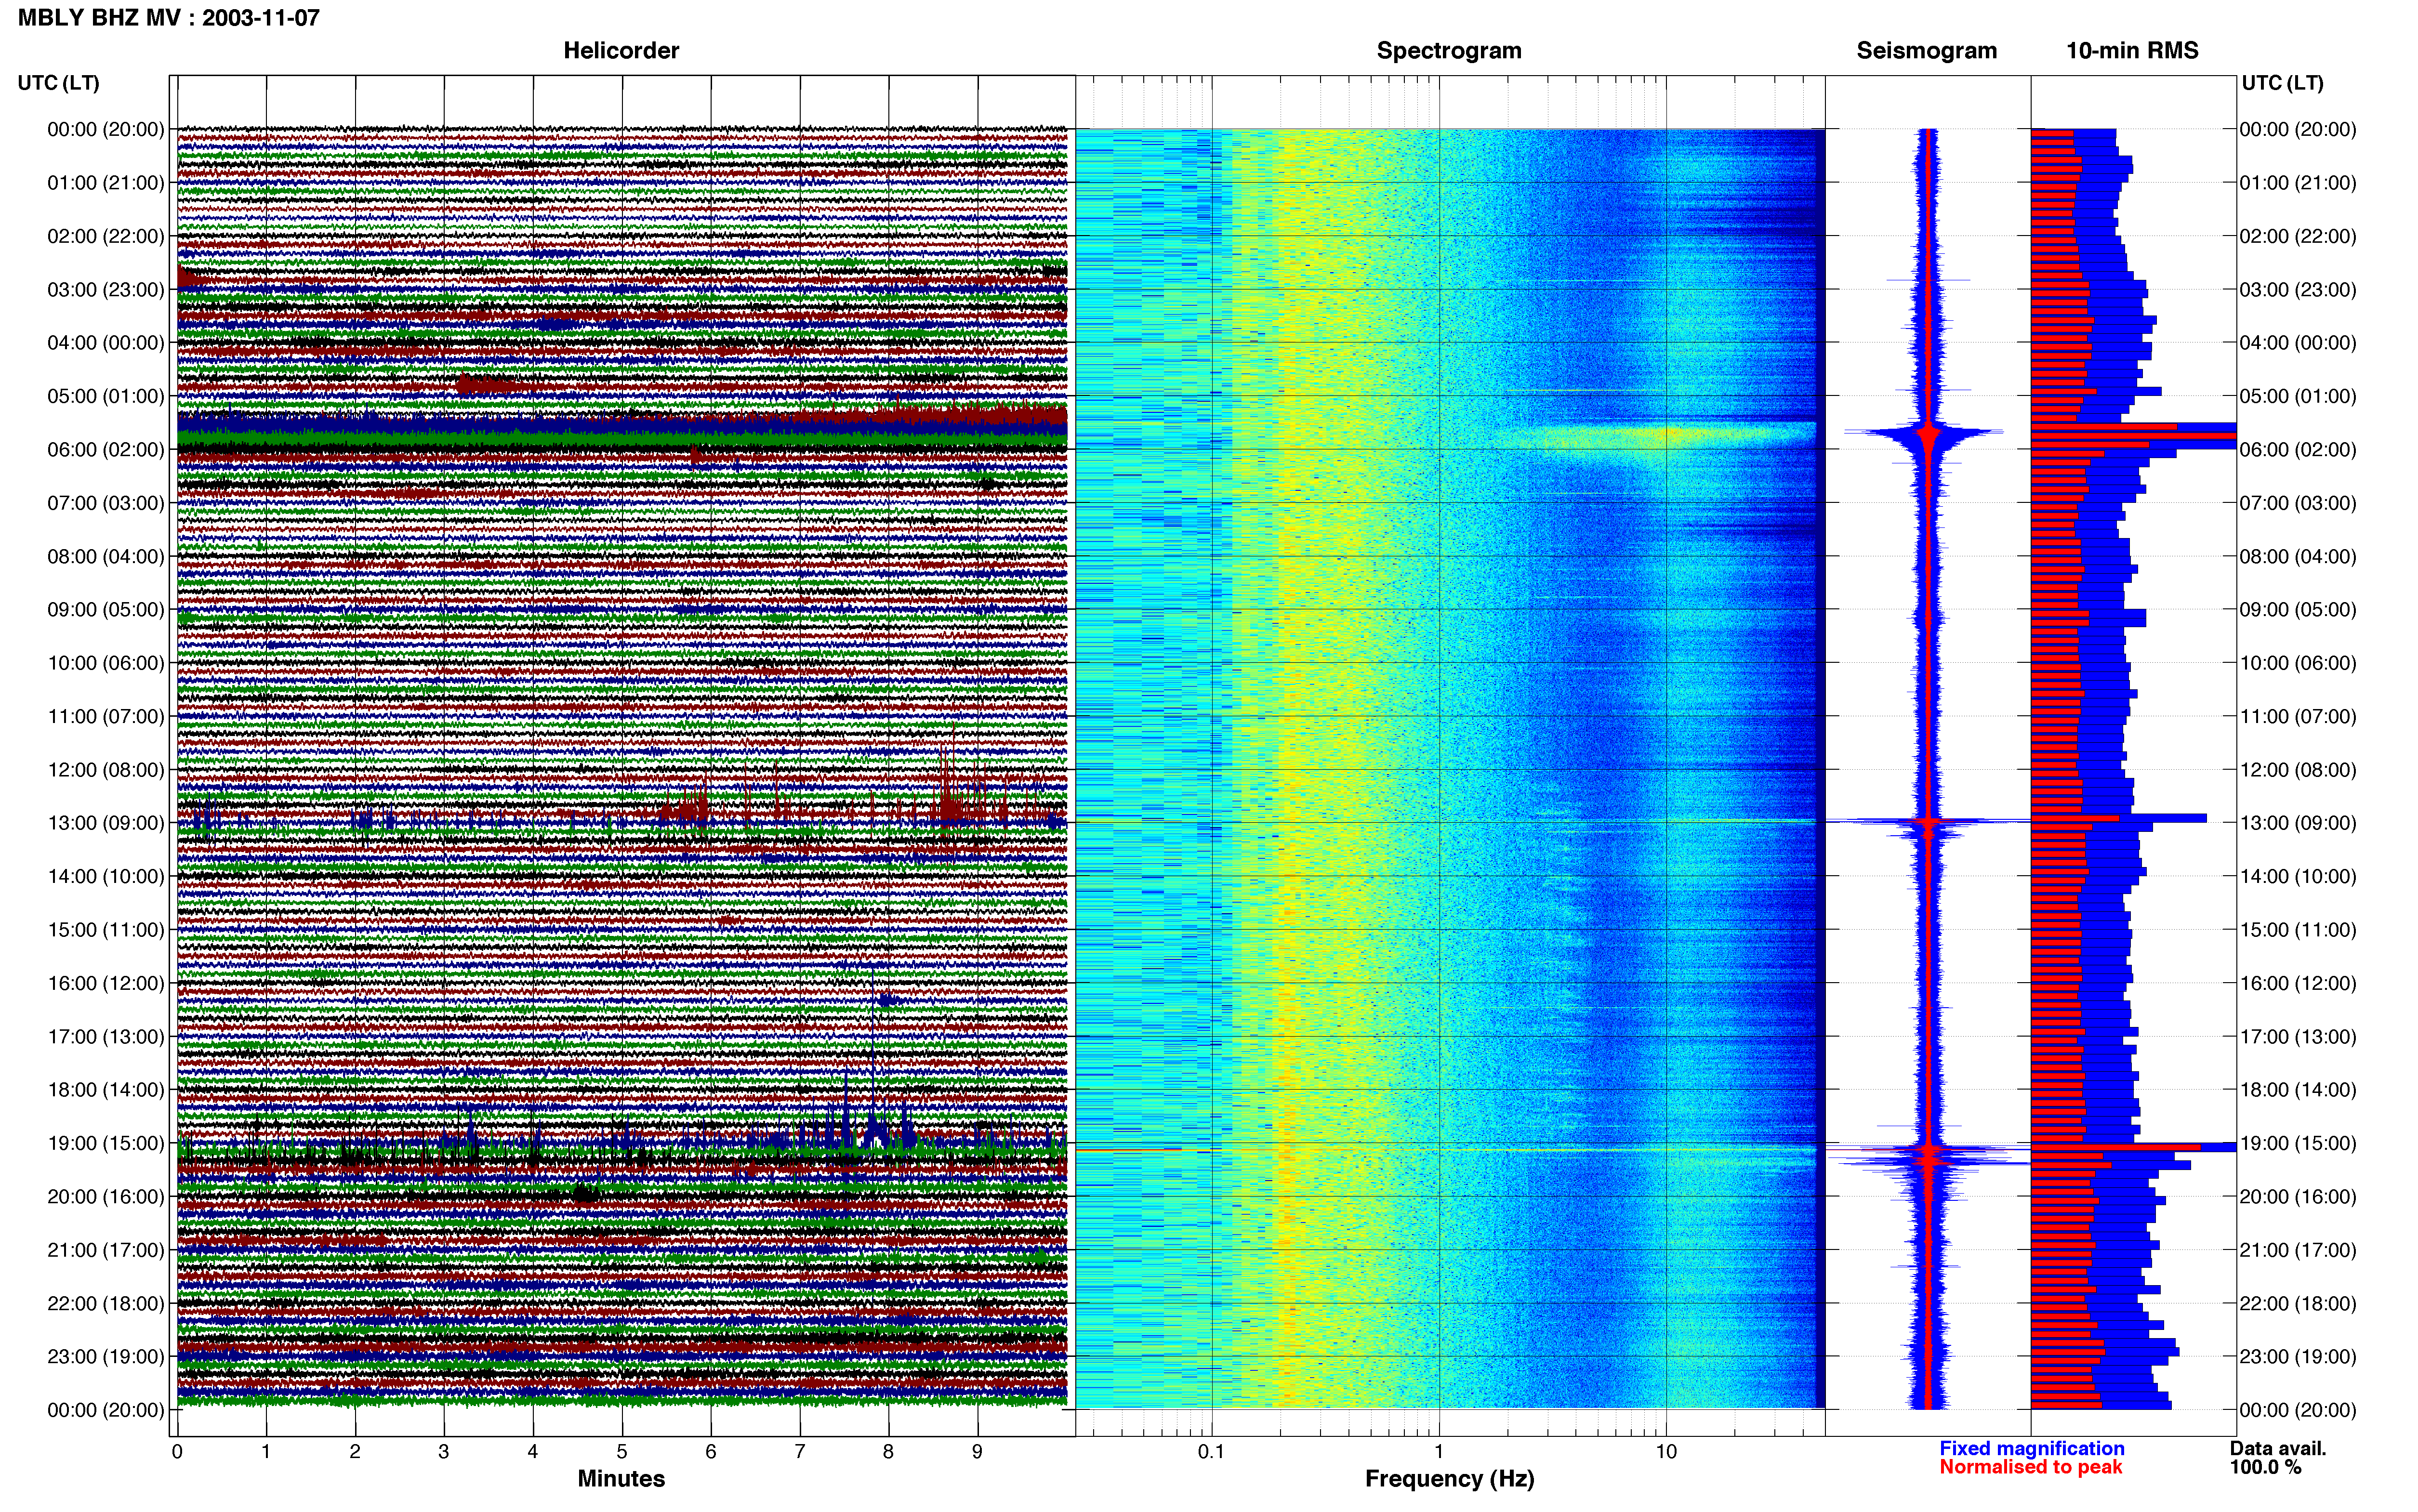The width and height of the screenshot is (2418, 1512).
Task: Click the title 'MBLY BHZ MV : 2003-11-07'
Action: tap(168, 18)
